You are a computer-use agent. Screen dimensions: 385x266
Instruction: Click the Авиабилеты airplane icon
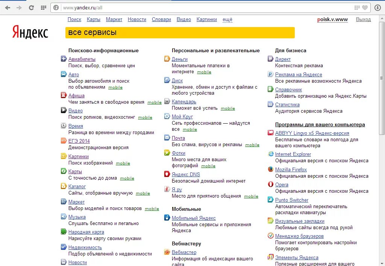point(64,59)
